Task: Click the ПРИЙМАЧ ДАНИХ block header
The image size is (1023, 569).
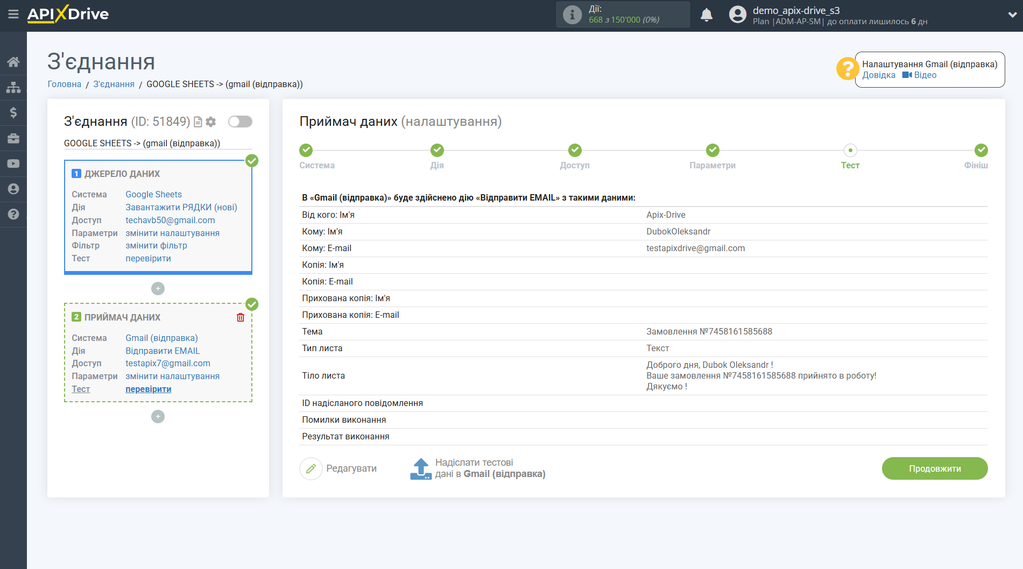Action: coord(122,317)
